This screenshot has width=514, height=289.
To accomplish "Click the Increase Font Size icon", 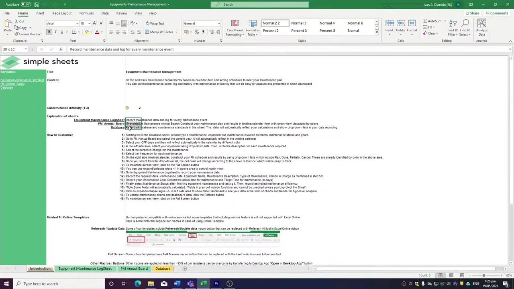I will click(95, 23).
